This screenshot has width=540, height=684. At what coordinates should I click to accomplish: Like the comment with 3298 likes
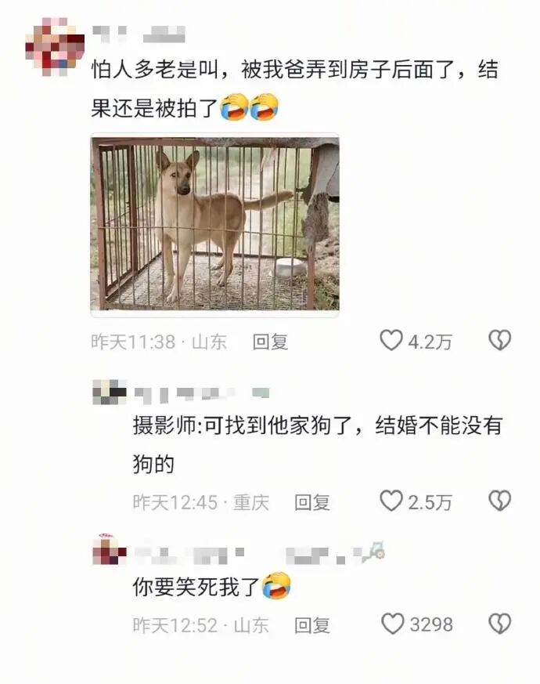[x=392, y=624]
